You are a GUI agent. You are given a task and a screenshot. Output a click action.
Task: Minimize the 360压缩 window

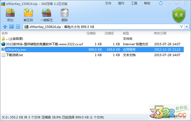pos(169,4)
